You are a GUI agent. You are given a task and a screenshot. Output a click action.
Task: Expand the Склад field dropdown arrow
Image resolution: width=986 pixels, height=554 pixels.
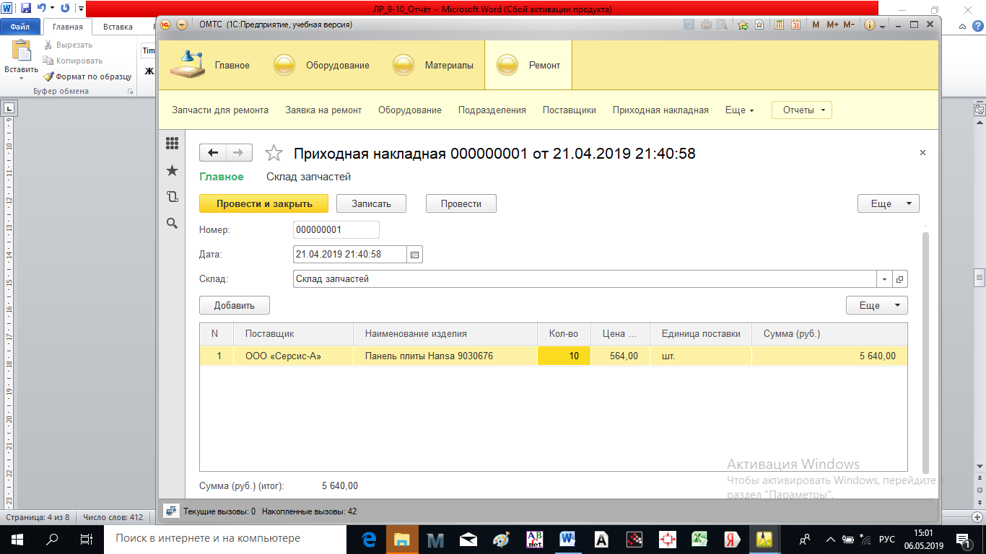coord(885,279)
